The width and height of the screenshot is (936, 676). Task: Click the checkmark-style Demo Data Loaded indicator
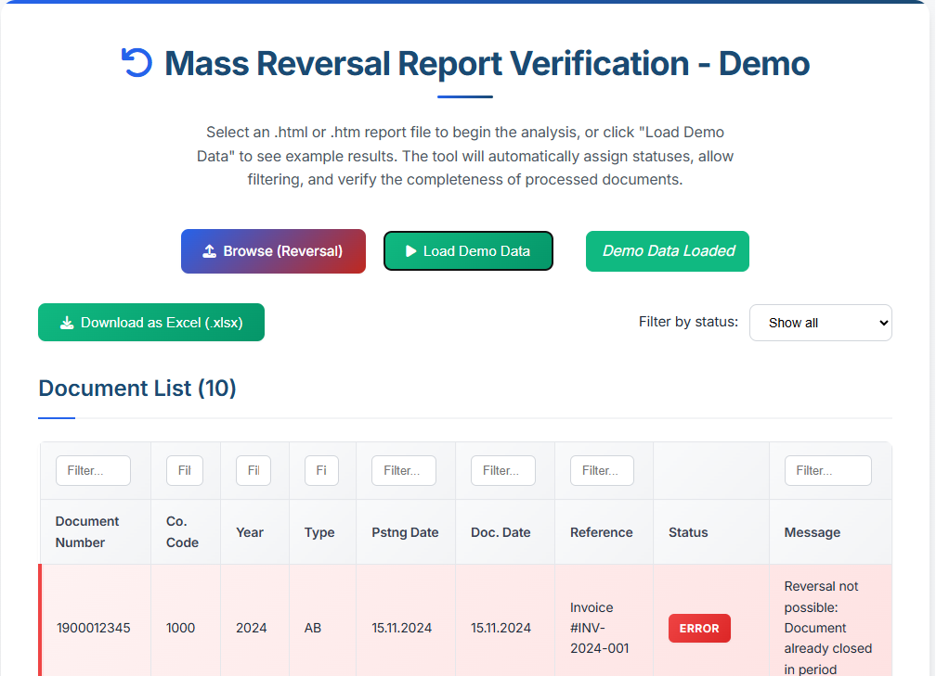pos(667,250)
